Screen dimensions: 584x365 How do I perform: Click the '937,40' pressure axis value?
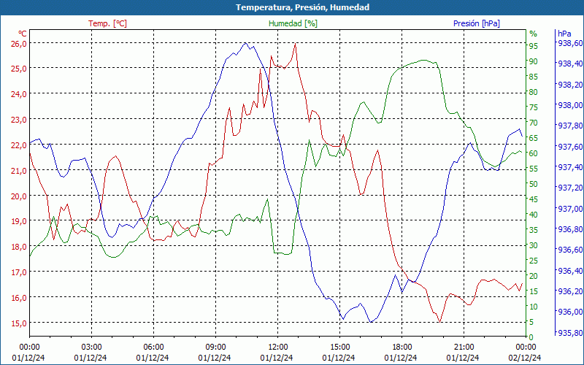point(569,167)
